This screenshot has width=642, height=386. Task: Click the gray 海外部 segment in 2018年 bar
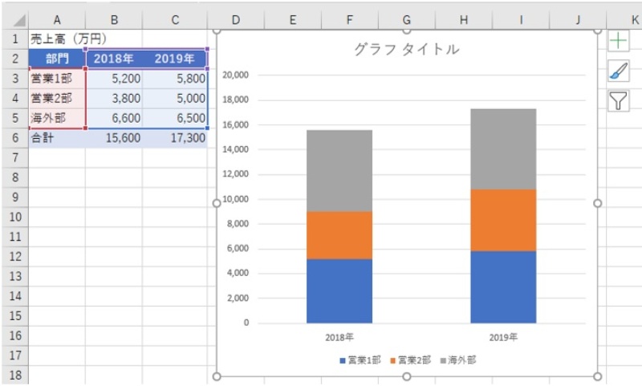coord(339,170)
